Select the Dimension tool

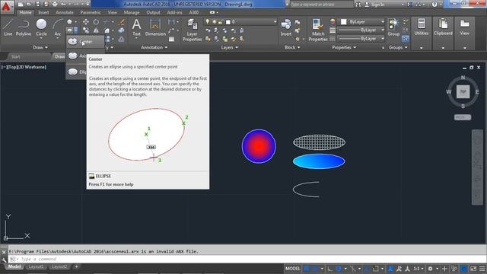(x=155, y=27)
